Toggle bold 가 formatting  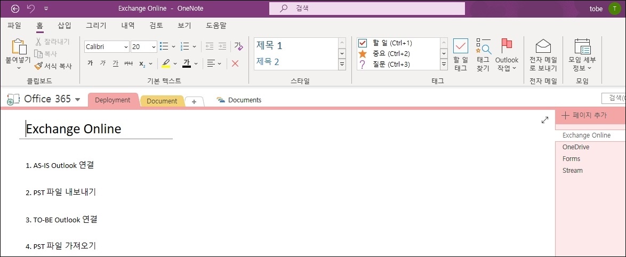[90, 63]
